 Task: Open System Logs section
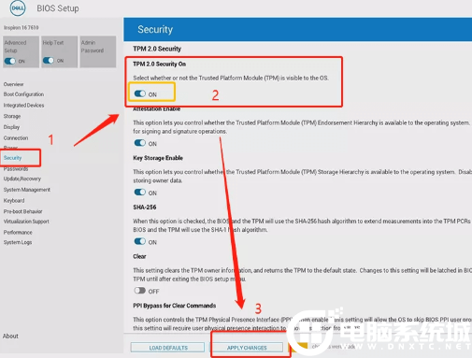18,242
